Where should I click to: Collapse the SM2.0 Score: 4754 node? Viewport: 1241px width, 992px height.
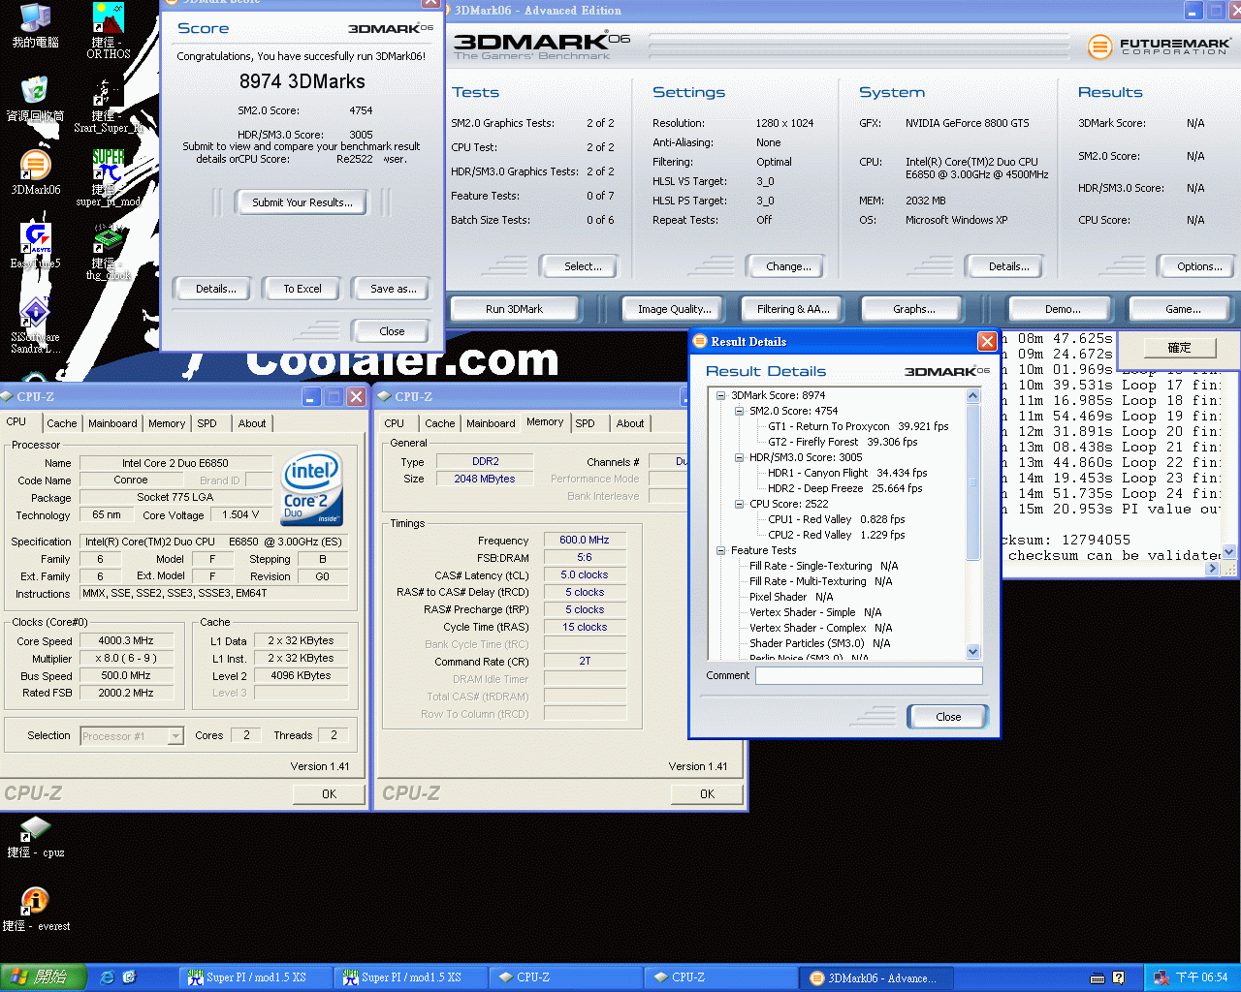tap(739, 411)
